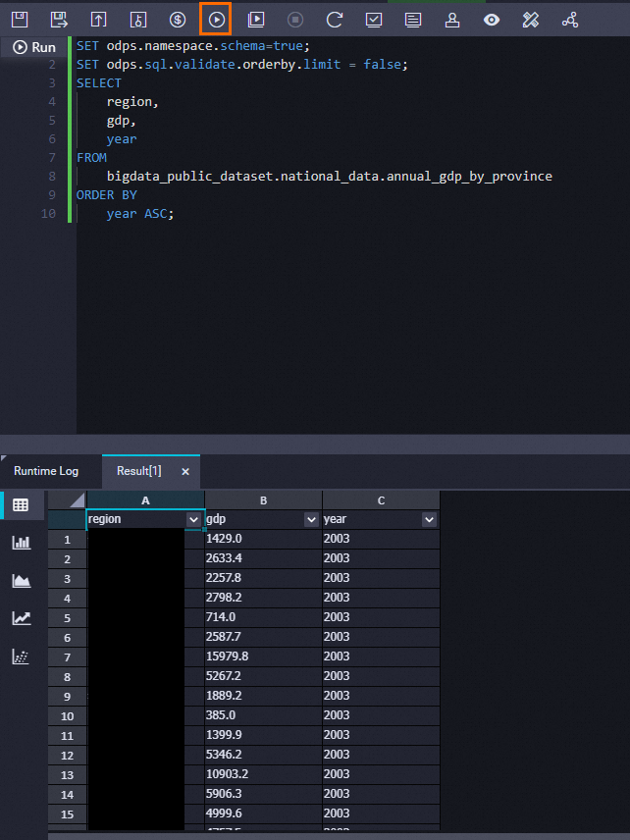Select row header 15
The image size is (630, 840).
click(x=67, y=814)
